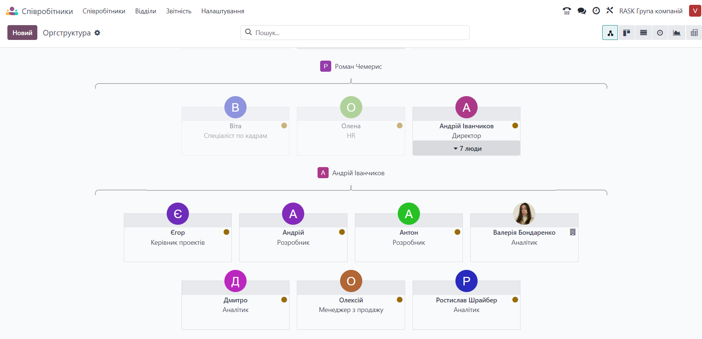Switch to Kanban view
702x339 pixels.
[627, 33]
